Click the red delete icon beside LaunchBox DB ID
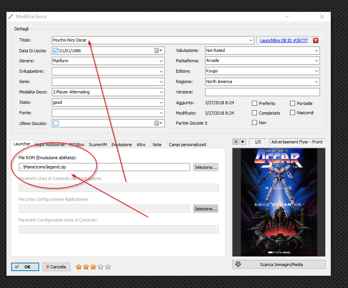Image resolution: width=348 pixels, height=288 pixels. [x=316, y=40]
